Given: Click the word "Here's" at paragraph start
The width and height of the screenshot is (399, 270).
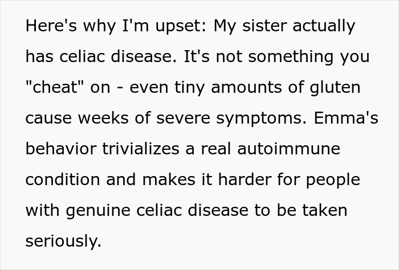Looking at the screenshot, I should pyautogui.click(x=51, y=26).
